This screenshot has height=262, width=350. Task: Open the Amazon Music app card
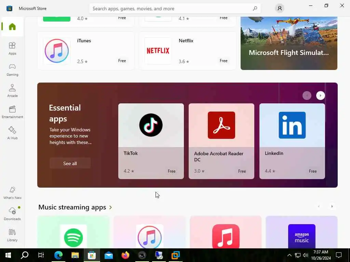click(301, 232)
